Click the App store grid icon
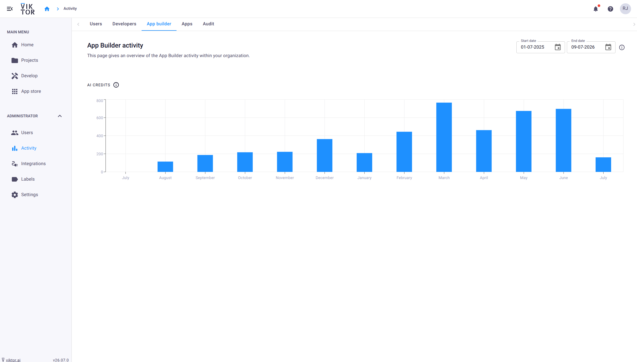 tap(15, 91)
